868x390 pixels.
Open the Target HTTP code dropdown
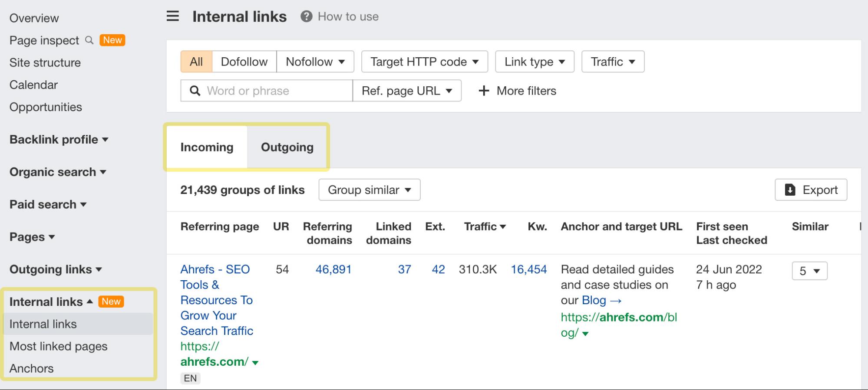(x=425, y=62)
